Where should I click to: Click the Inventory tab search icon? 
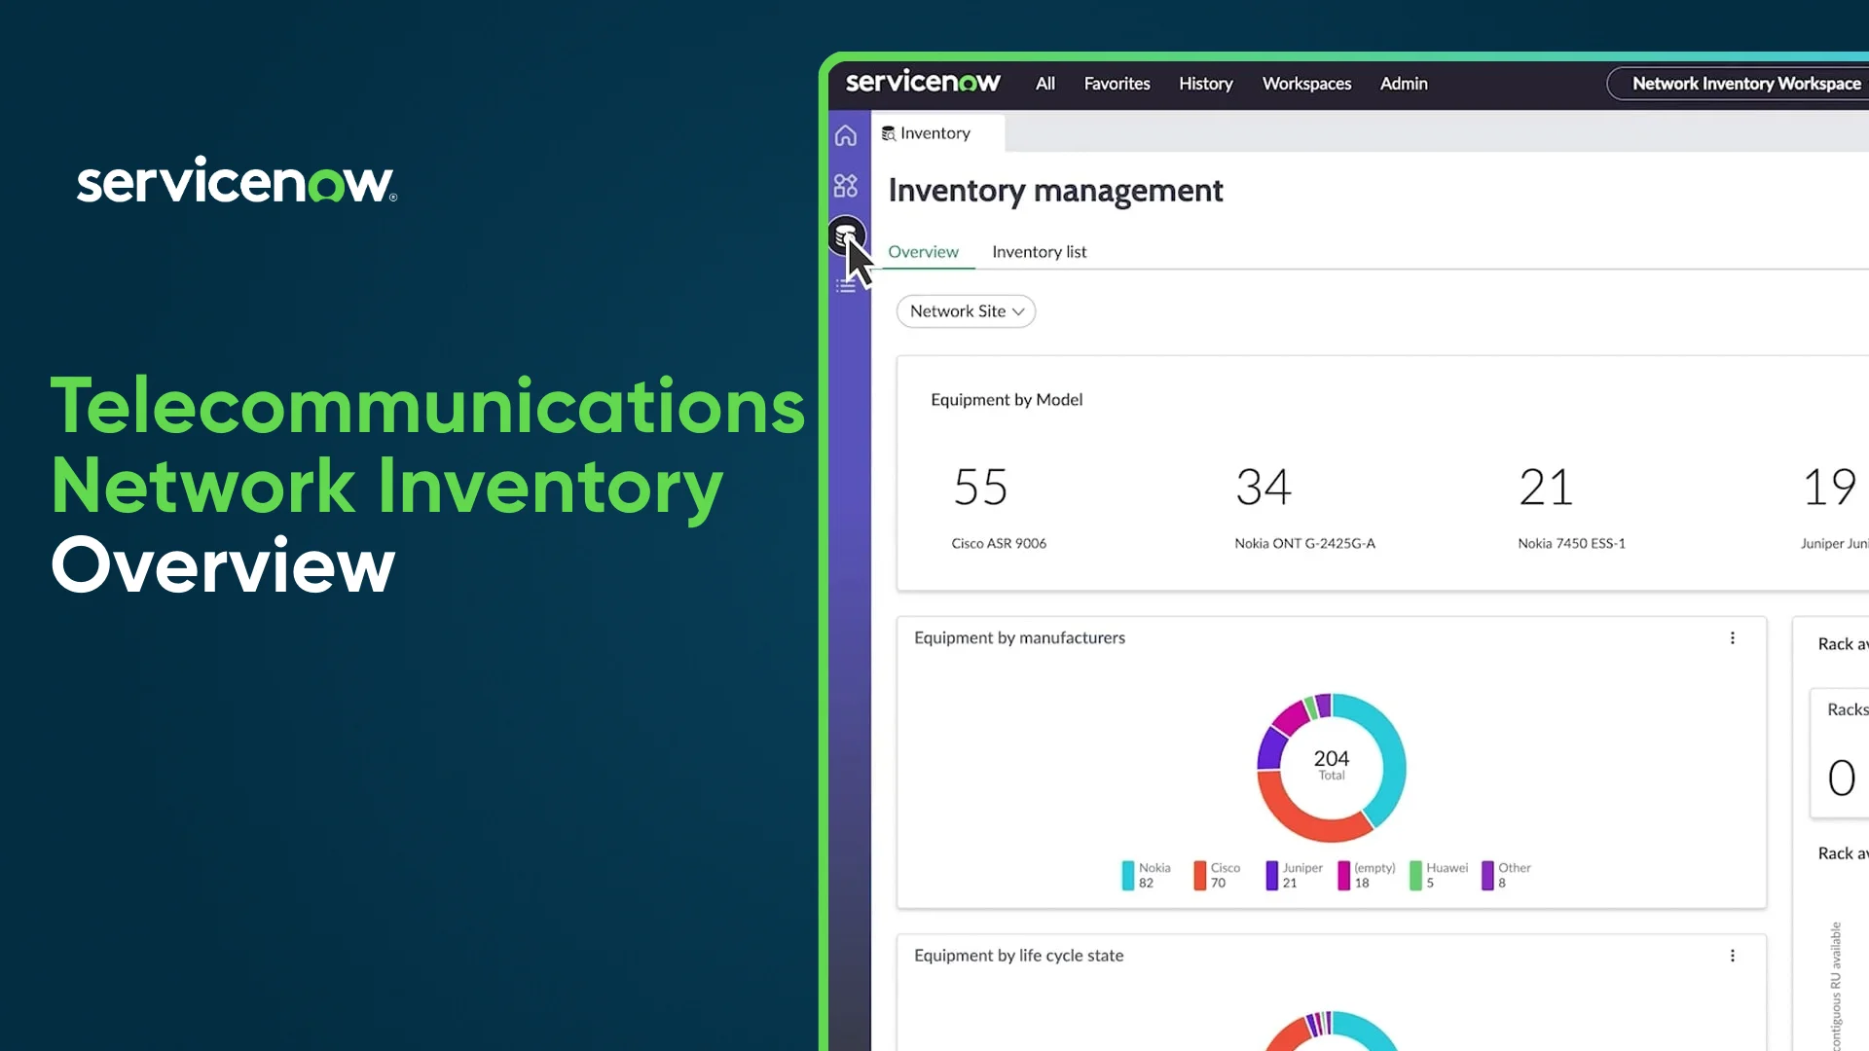pyautogui.click(x=888, y=133)
